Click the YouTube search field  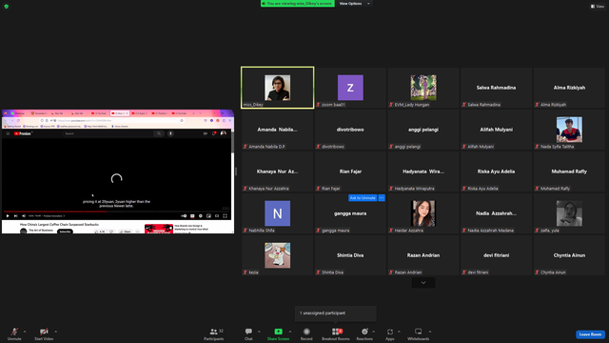tap(108, 133)
